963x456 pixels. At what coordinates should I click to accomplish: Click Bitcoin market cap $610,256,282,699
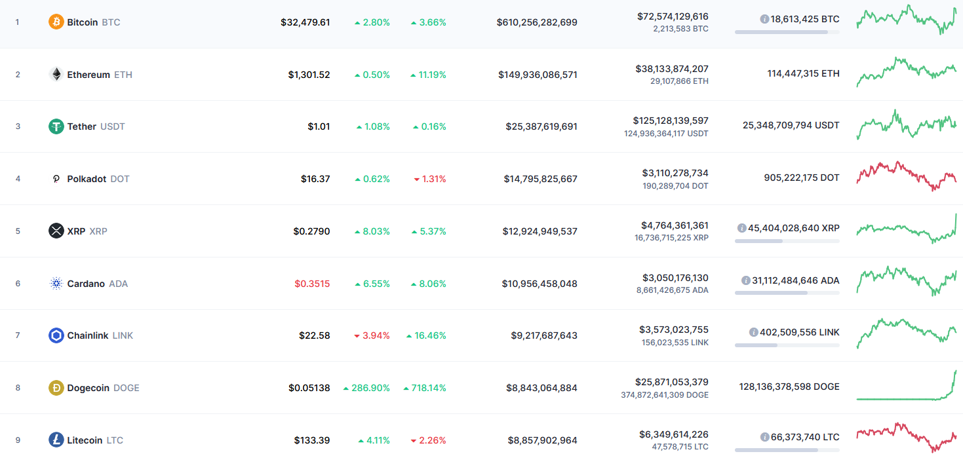[537, 22]
